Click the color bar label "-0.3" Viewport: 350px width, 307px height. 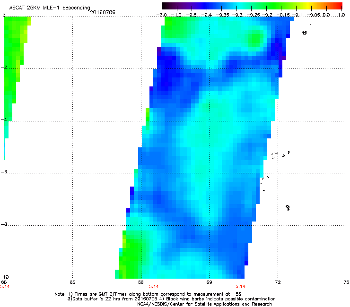[x=237, y=15]
